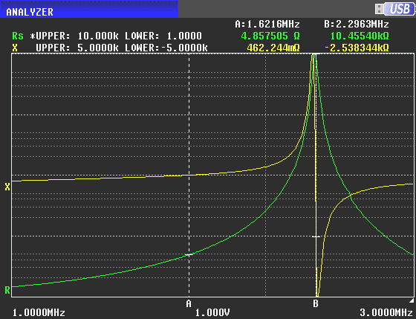Screen dimensions: 416x319
Task: Click the green R axis marker left of graph
Action: click(x=7, y=290)
